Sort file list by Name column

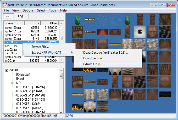coord(14,23)
